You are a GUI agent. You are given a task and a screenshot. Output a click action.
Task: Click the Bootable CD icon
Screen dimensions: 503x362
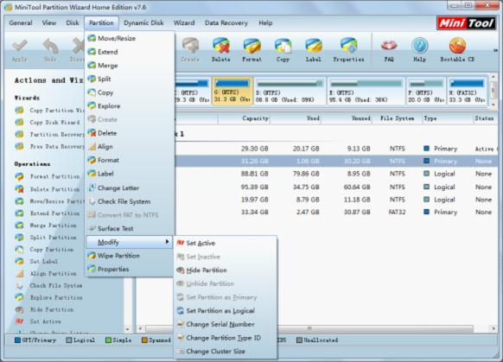[457, 50]
